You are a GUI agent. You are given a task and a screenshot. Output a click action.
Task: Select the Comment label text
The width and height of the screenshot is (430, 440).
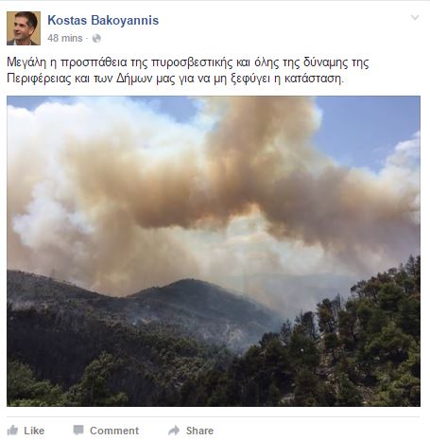(114, 431)
